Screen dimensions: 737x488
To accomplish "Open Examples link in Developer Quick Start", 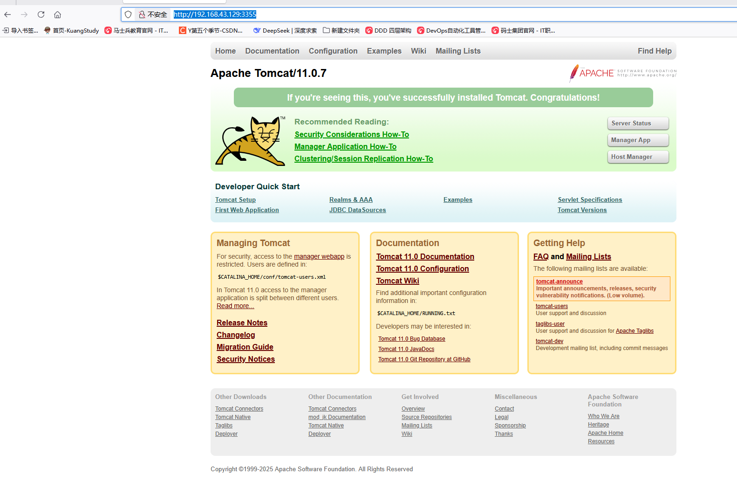I will coord(457,199).
